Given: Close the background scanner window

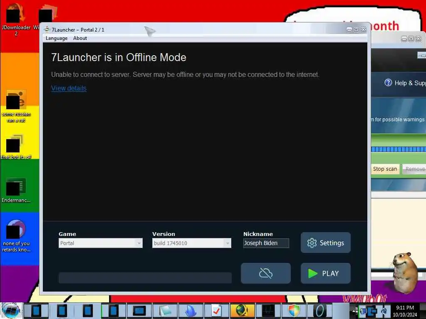Looking at the screenshot, I should point(419,39).
